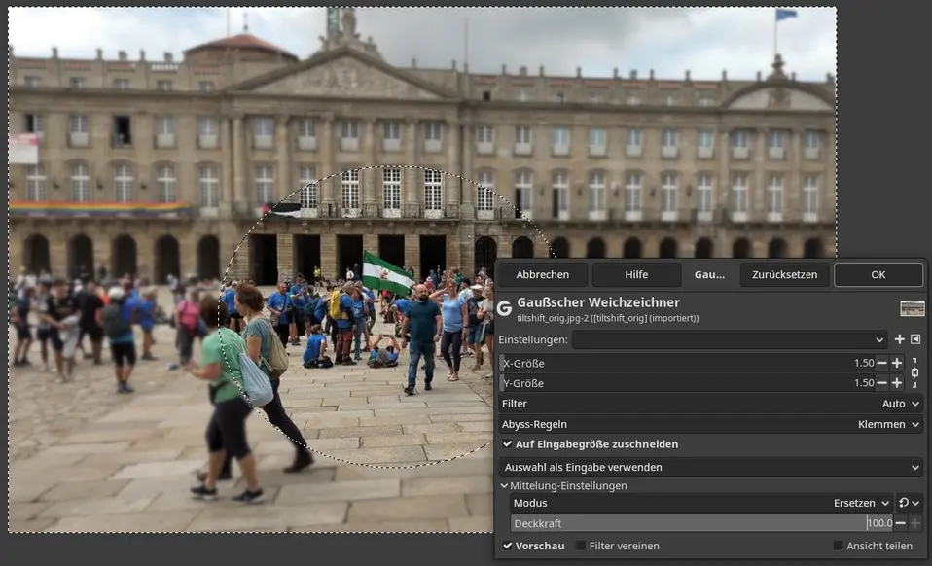Click the plus icon to save settings preset
The image size is (932, 566).
[899, 339]
